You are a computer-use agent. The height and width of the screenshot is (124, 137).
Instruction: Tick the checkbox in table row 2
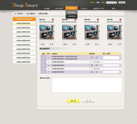click(43, 62)
